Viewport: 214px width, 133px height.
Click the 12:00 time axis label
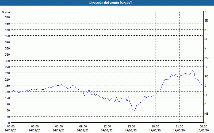pos(107,127)
